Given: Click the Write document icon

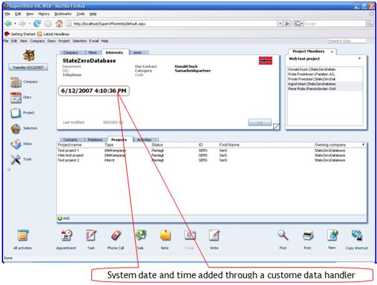Looking at the screenshot, I should click(214, 235).
